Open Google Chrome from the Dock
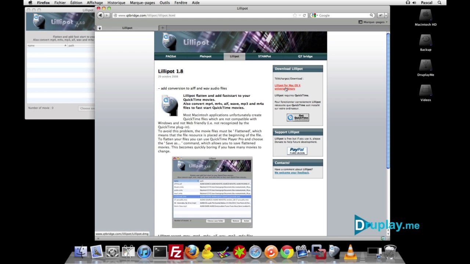470x264 pixels. (287, 252)
